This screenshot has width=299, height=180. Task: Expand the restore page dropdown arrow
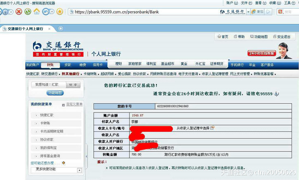tap(52, 12)
